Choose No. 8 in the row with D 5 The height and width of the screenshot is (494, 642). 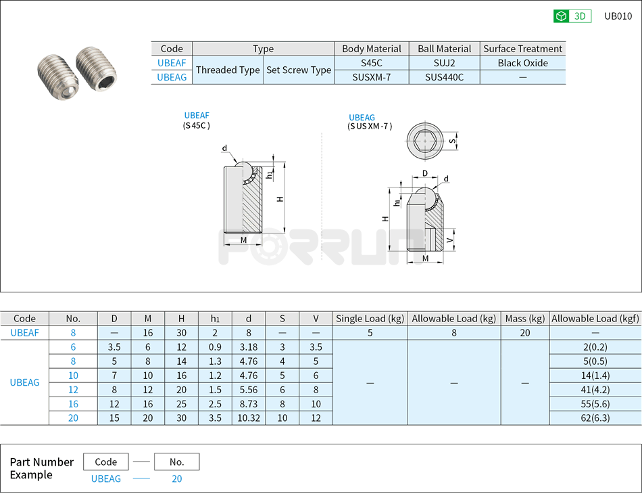[73, 361]
